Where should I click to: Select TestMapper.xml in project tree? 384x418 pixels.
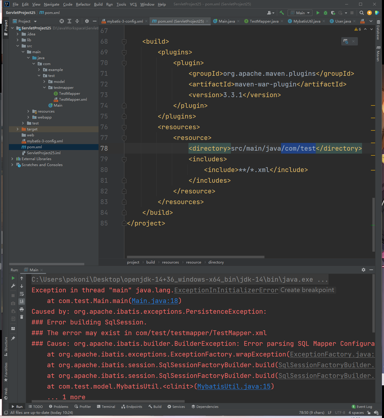[x=73, y=100]
